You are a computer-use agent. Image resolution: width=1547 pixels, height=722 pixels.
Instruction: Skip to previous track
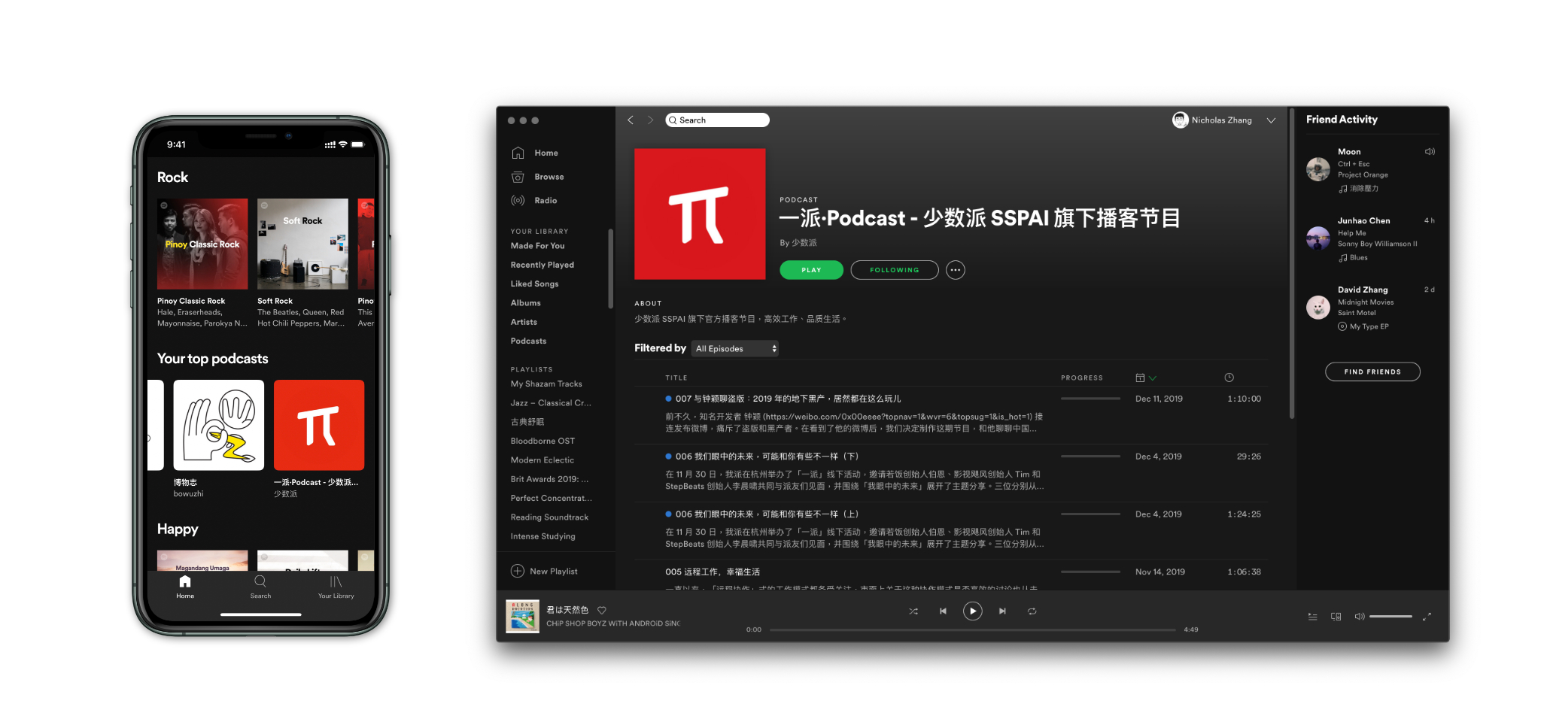943,611
